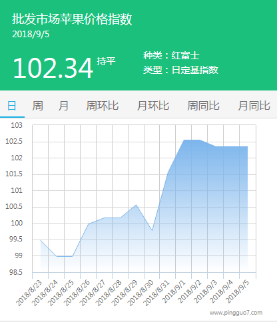
Task: Open the 周同比 tab
Action: coord(203,106)
